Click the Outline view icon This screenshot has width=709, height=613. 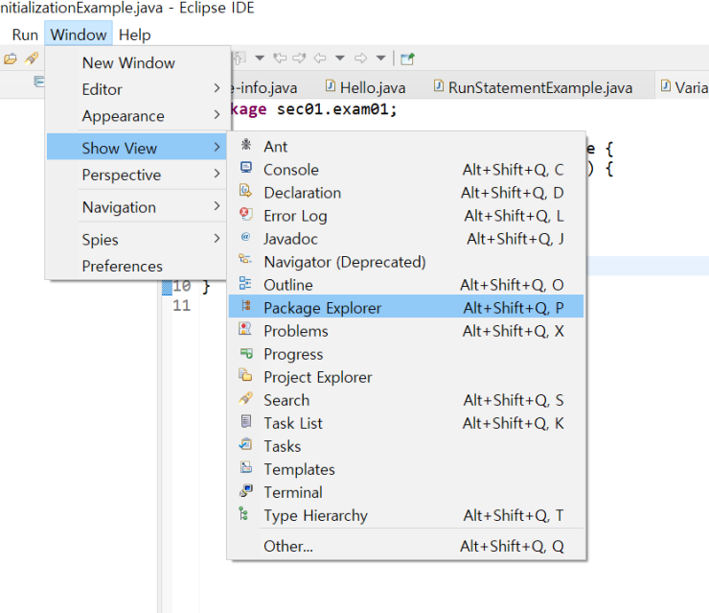[x=245, y=283]
